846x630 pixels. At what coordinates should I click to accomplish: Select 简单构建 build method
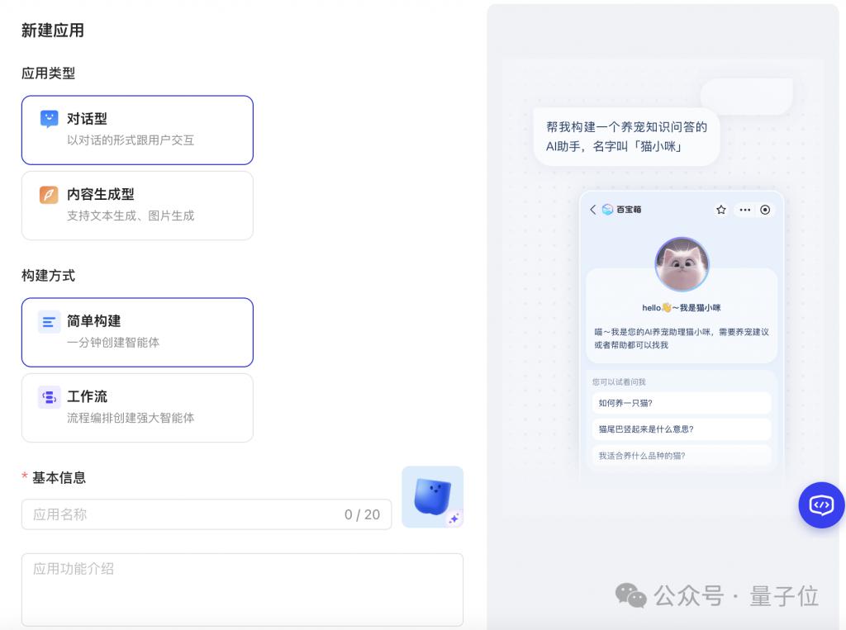coord(137,332)
